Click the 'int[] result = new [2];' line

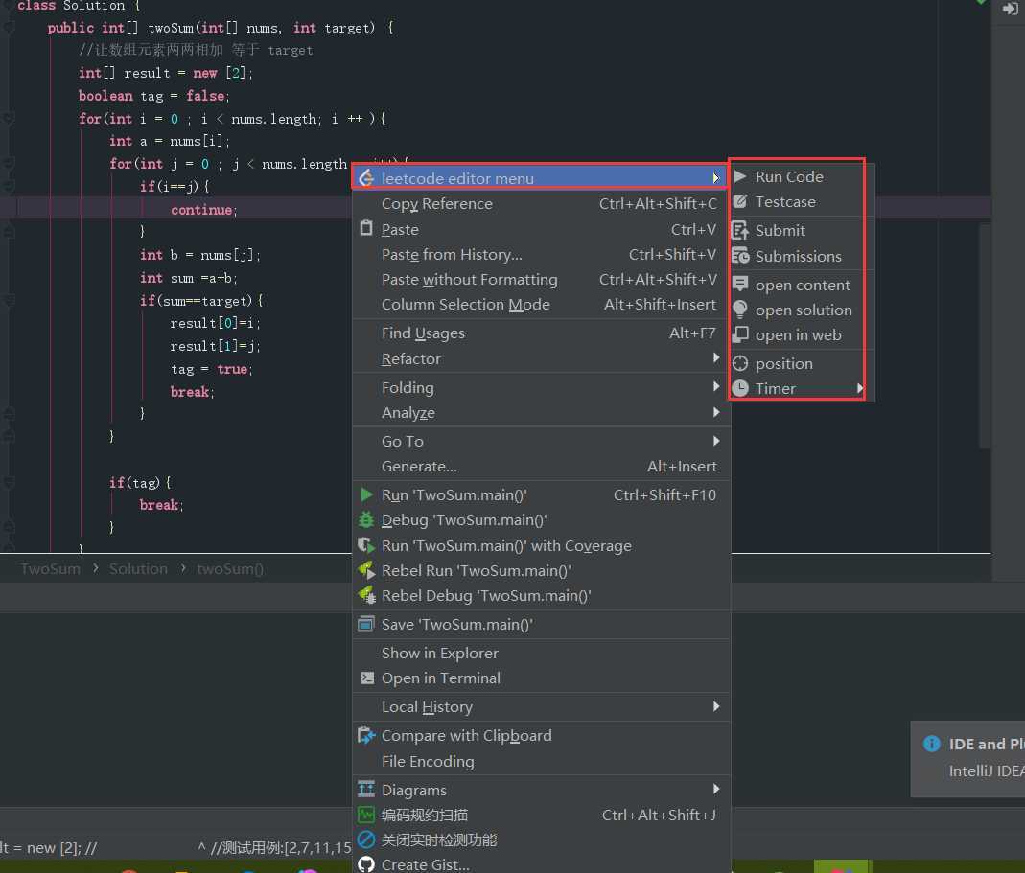165,73
